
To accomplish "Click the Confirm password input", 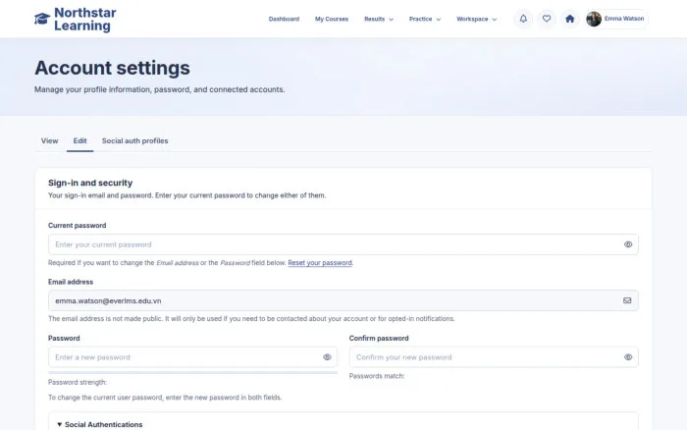I will pyautogui.click(x=494, y=357).
